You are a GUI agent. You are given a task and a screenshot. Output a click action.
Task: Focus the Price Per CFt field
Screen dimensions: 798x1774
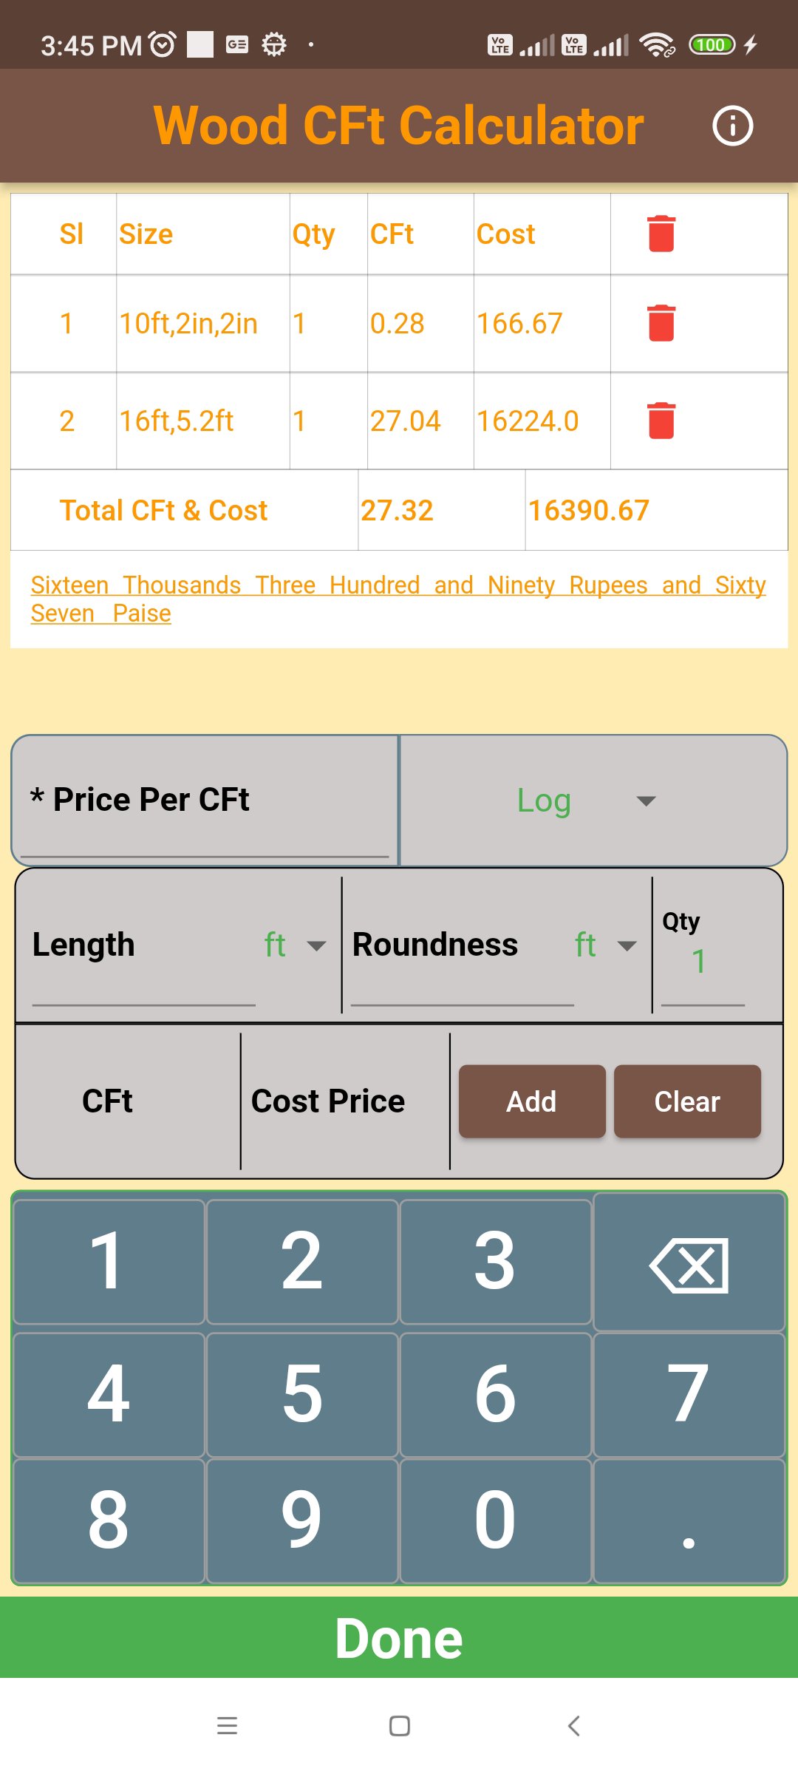205,801
